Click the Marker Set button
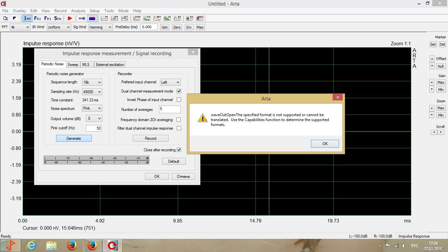Image resolution: width=448 pixels, height=252 pixels. [x=433, y=44]
